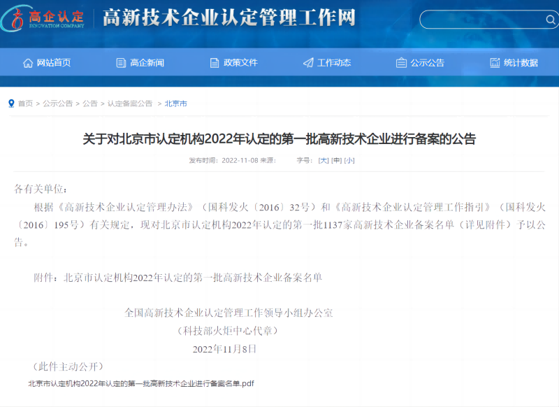
Task: Click the clipboard icon beside 公示公告
Action: click(401, 63)
